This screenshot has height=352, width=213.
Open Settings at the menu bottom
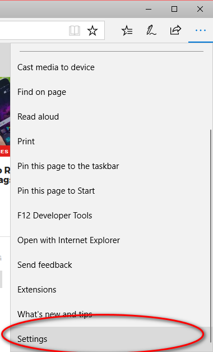tap(111, 339)
